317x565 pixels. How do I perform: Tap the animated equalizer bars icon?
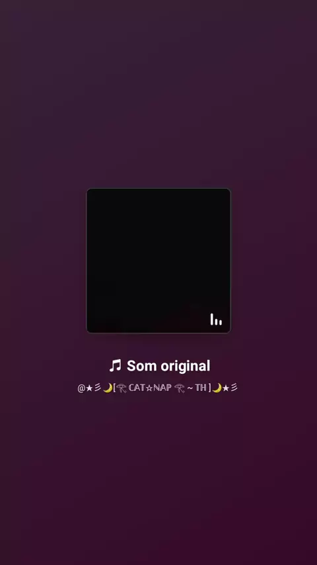click(216, 320)
